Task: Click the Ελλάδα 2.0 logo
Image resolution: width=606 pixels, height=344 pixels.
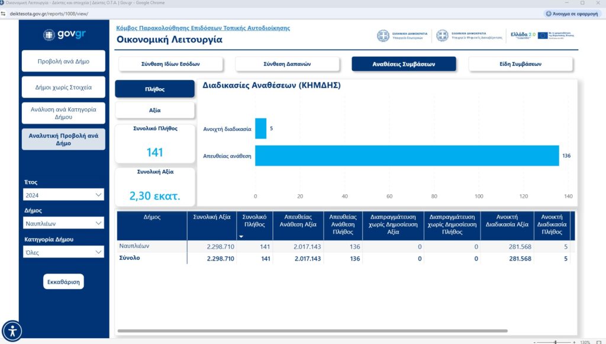Action: 523,36
